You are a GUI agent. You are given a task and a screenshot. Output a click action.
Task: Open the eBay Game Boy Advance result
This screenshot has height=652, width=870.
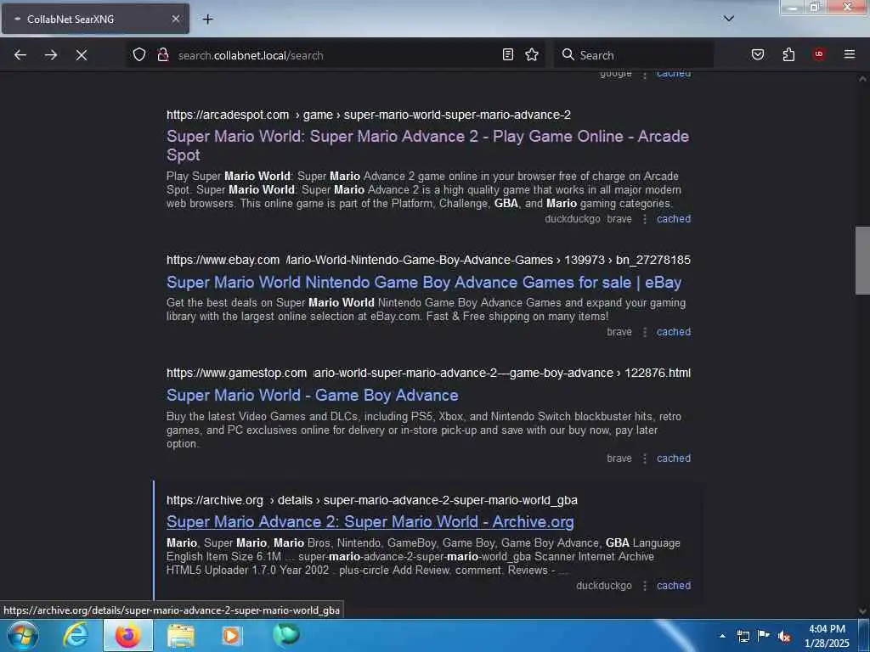[424, 282]
